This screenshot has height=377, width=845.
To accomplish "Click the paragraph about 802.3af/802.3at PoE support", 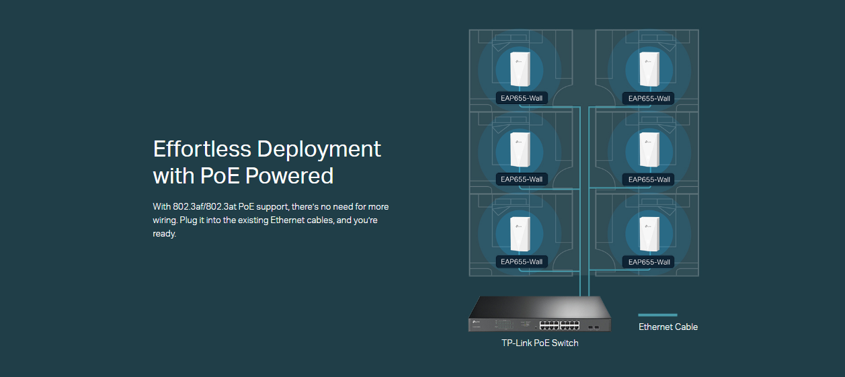I will pos(271,220).
